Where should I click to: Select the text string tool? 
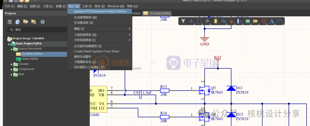272,21
